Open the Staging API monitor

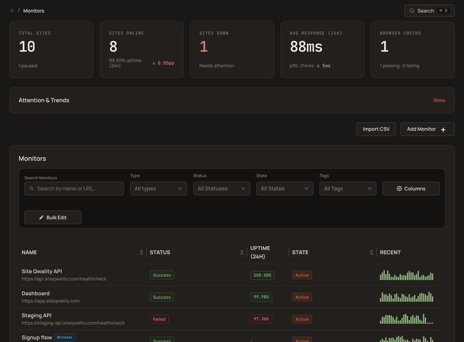click(x=37, y=315)
